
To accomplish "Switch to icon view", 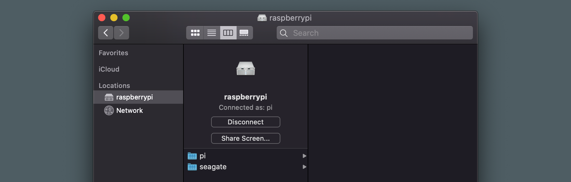I will tap(195, 33).
